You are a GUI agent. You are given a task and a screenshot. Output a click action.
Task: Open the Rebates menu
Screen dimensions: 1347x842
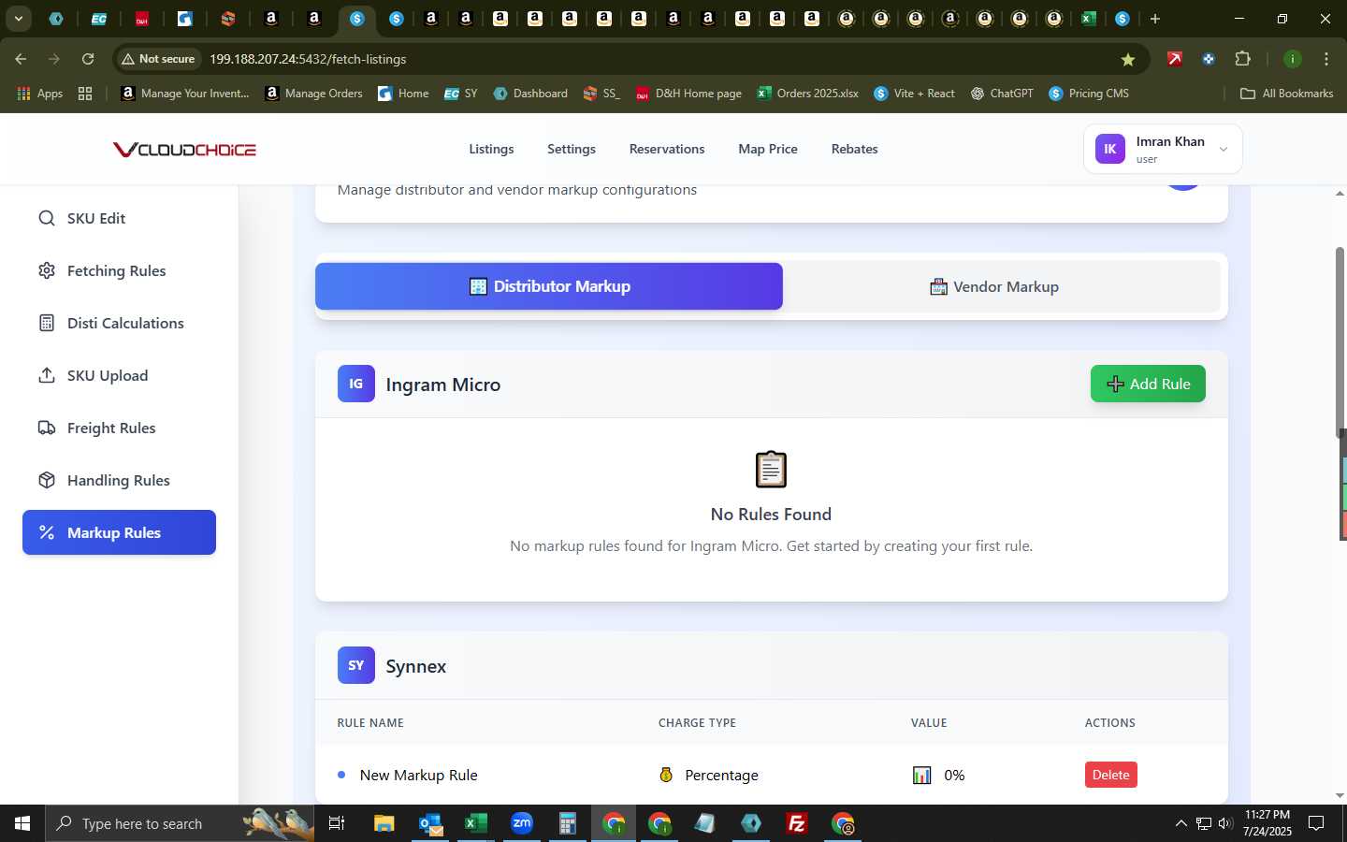pos(855,149)
